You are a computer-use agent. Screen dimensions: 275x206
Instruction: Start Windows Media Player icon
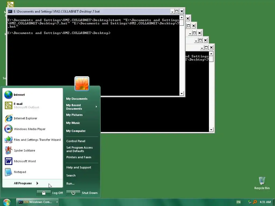(8, 129)
